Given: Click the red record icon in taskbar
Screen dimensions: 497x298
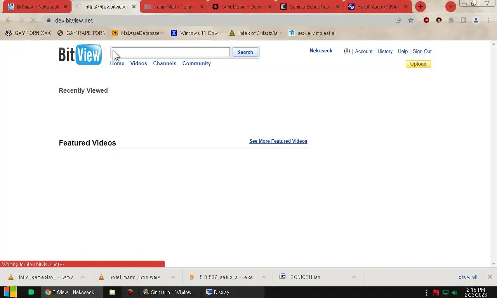Looking at the screenshot, I should 130,292.
